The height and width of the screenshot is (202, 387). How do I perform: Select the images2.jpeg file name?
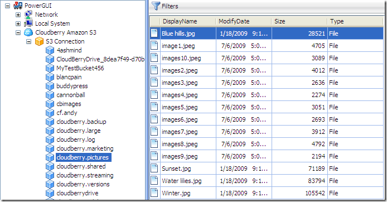click(x=180, y=70)
